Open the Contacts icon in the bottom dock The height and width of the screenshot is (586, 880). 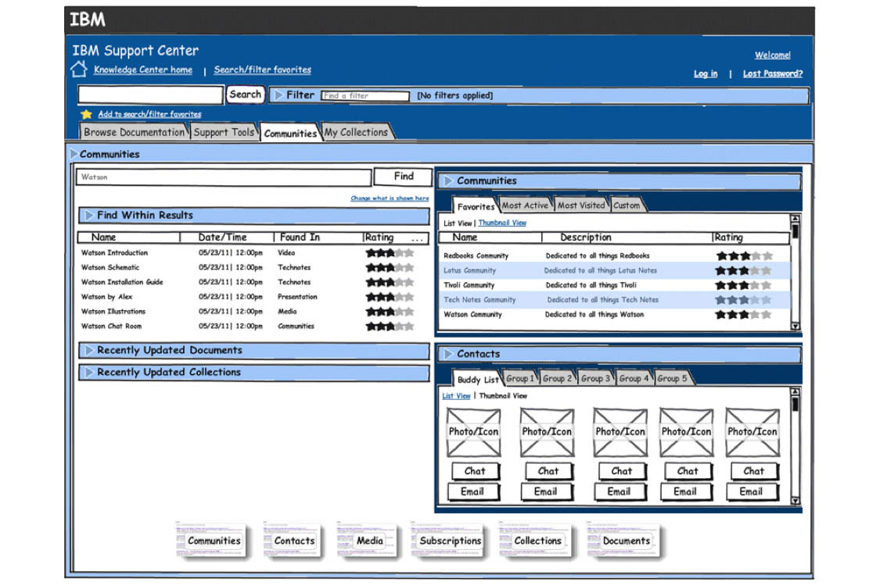coord(293,541)
